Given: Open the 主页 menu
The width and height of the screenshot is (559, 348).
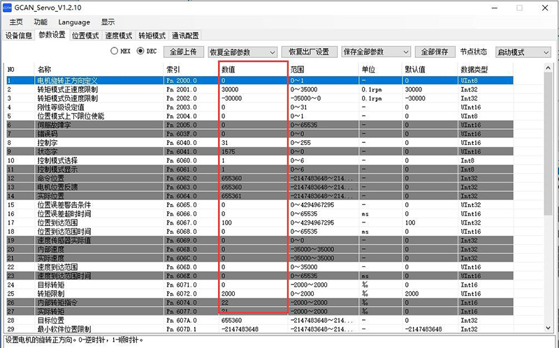Looking at the screenshot, I should (x=16, y=22).
